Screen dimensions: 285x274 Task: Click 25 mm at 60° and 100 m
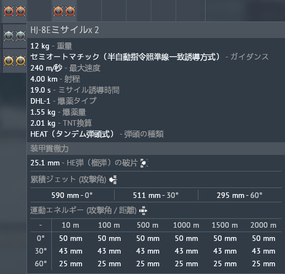pyautogui.click(x=109, y=264)
